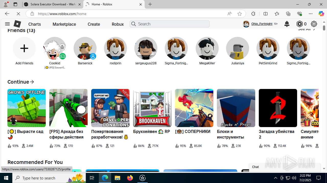327x183 pixels.
Task: Open the Favorites list icon
Action: click(277, 14)
